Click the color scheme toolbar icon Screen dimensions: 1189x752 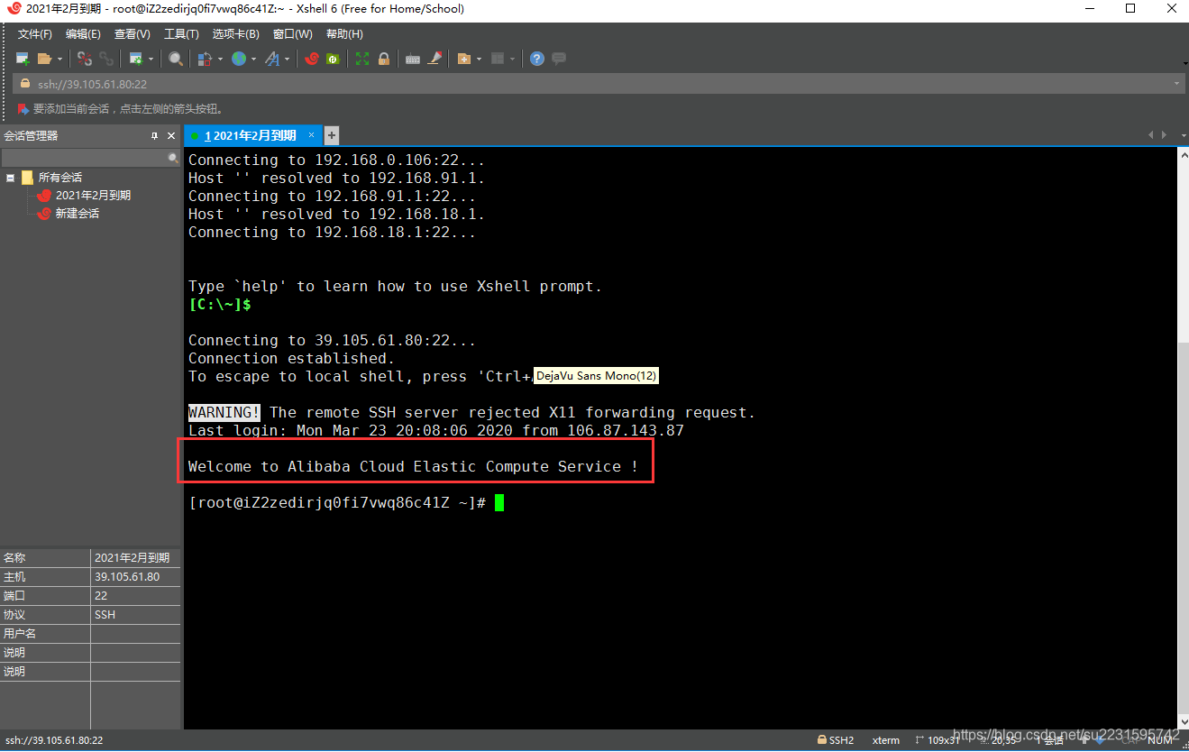pos(204,59)
